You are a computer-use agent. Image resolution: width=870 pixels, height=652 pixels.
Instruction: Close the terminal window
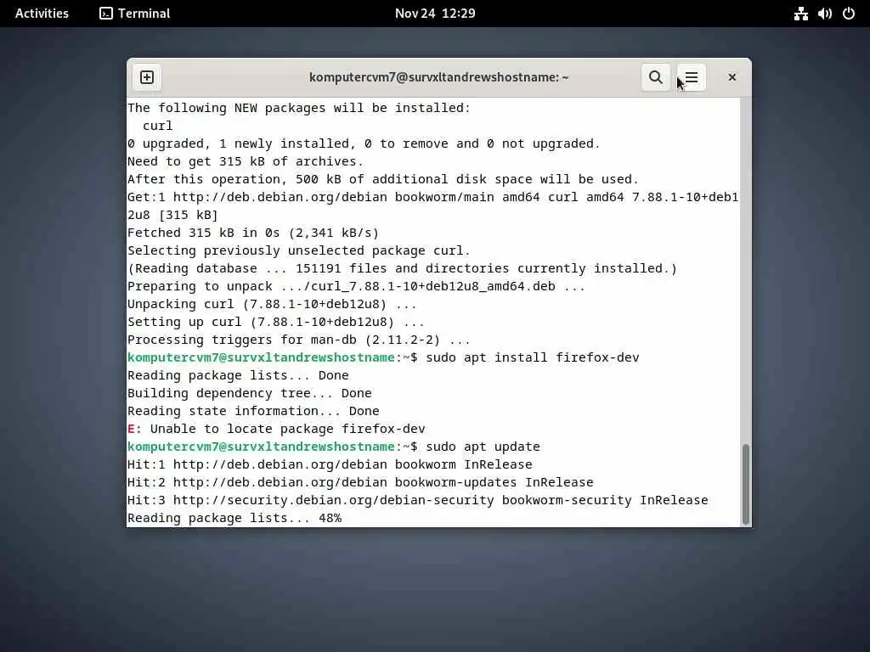click(732, 77)
